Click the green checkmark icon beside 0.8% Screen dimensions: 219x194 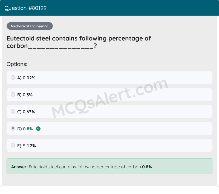38,129
